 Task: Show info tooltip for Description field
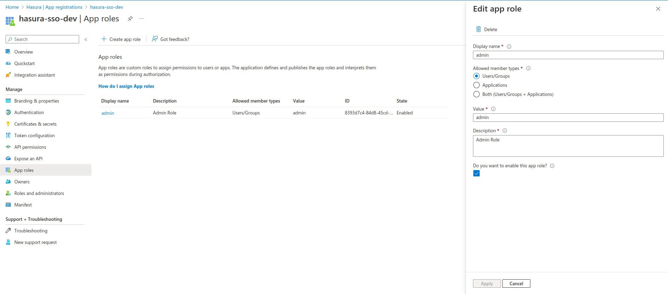(x=505, y=131)
